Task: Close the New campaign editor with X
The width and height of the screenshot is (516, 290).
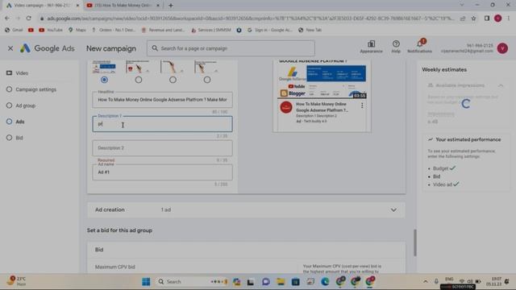Action: point(10,48)
